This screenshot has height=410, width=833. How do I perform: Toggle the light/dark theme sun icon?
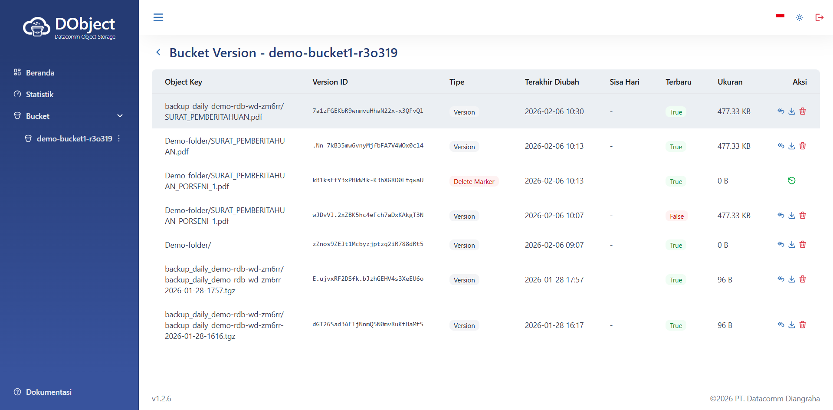pos(800,17)
